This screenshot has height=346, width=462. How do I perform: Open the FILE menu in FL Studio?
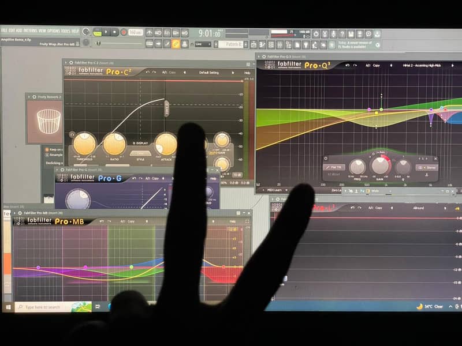point(4,31)
